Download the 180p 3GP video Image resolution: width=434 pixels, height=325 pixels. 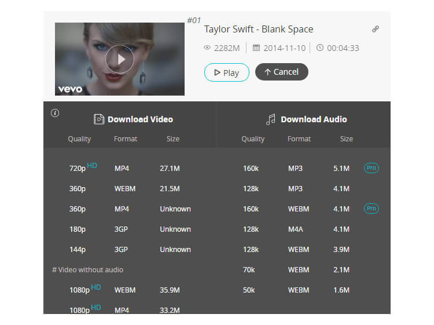[130, 229]
